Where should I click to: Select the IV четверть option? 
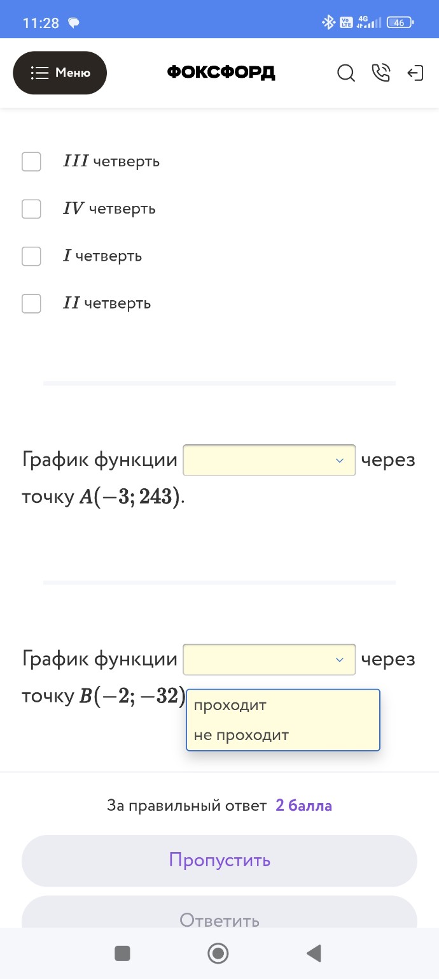pos(31,208)
